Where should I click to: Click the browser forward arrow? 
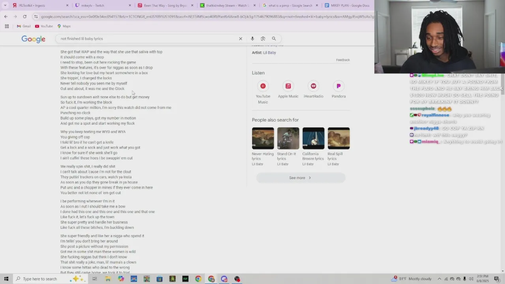(15, 17)
